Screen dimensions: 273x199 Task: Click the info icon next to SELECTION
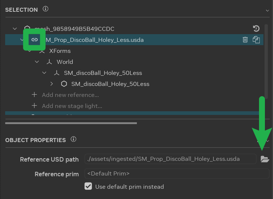tap(45, 9)
